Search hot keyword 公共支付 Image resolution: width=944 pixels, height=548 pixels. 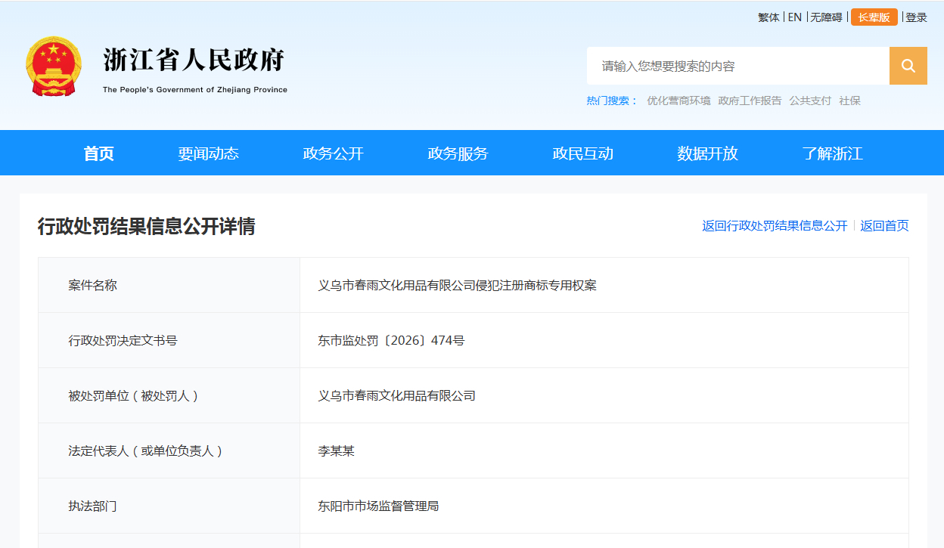pyautogui.click(x=810, y=101)
